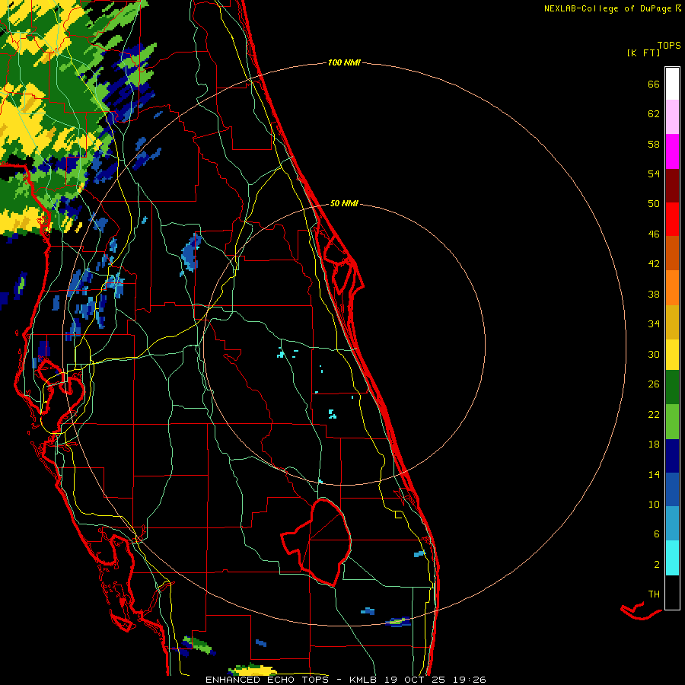Screen dimensions: 685x685
Task: Click the legend number 38
Action: pyautogui.click(x=654, y=294)
